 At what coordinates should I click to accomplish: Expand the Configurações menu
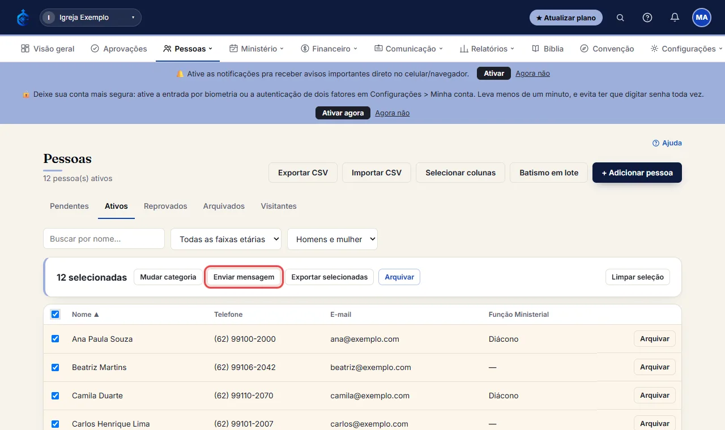point(686,49)
